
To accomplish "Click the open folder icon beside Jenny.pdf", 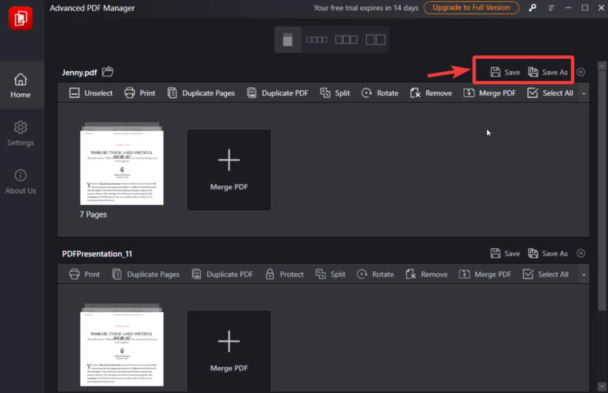I will point(108,72).
